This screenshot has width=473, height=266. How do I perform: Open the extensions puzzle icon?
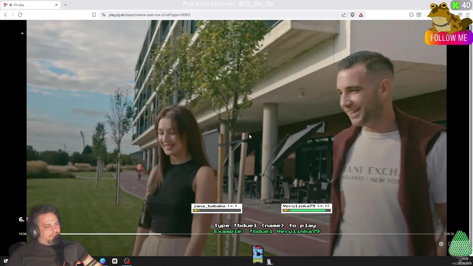(411, 15)
